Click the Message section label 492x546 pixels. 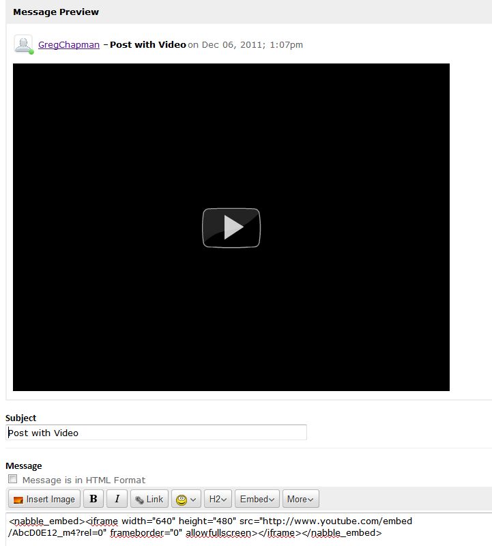(x=24, y=465)
